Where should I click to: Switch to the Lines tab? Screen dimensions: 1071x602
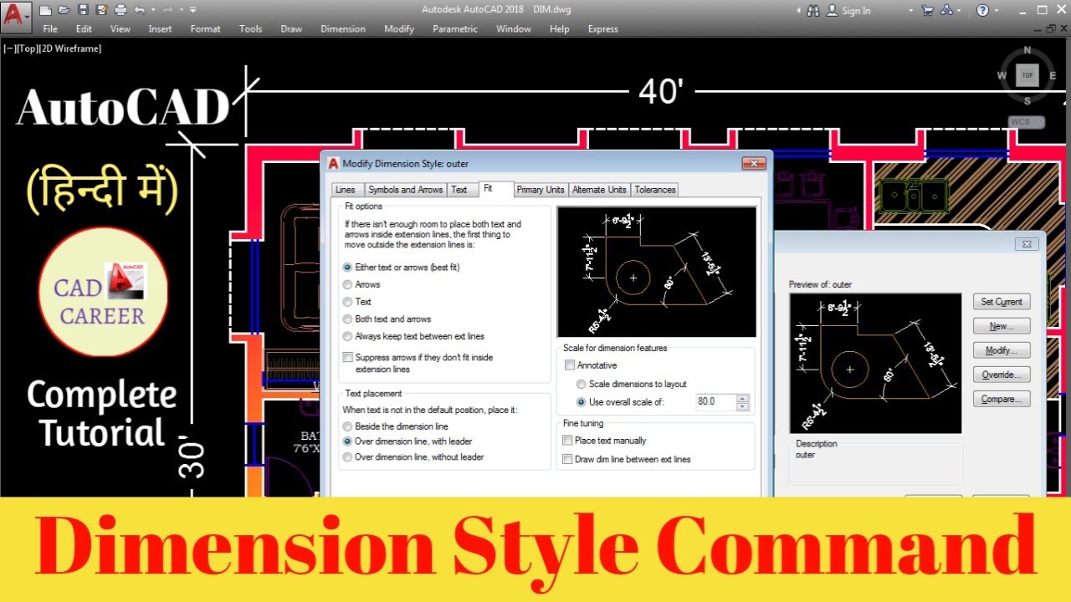click(346, 190)
